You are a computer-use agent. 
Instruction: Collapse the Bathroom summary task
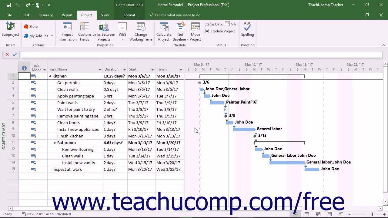[x=55, y=143]
